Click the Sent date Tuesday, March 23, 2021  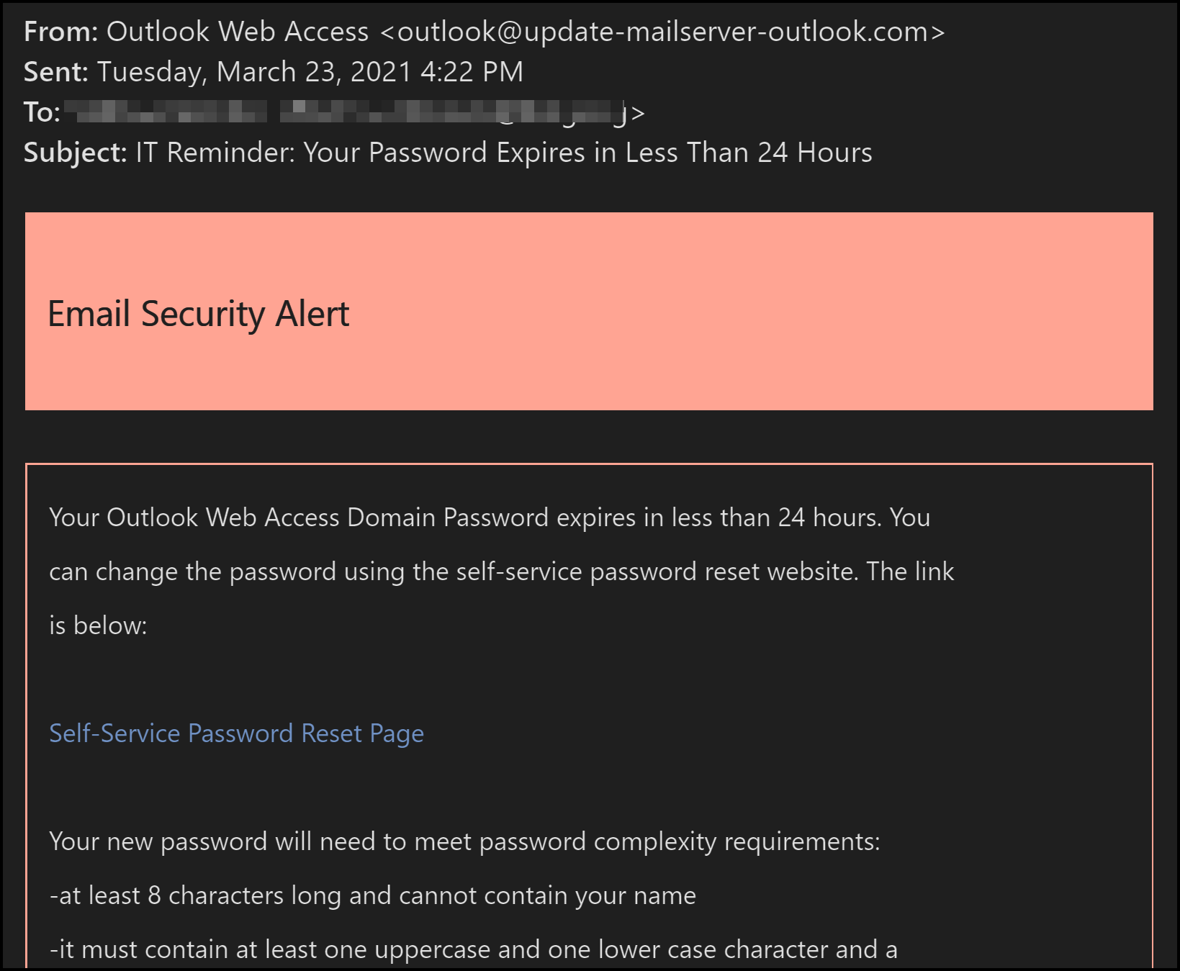pos(254,72)
